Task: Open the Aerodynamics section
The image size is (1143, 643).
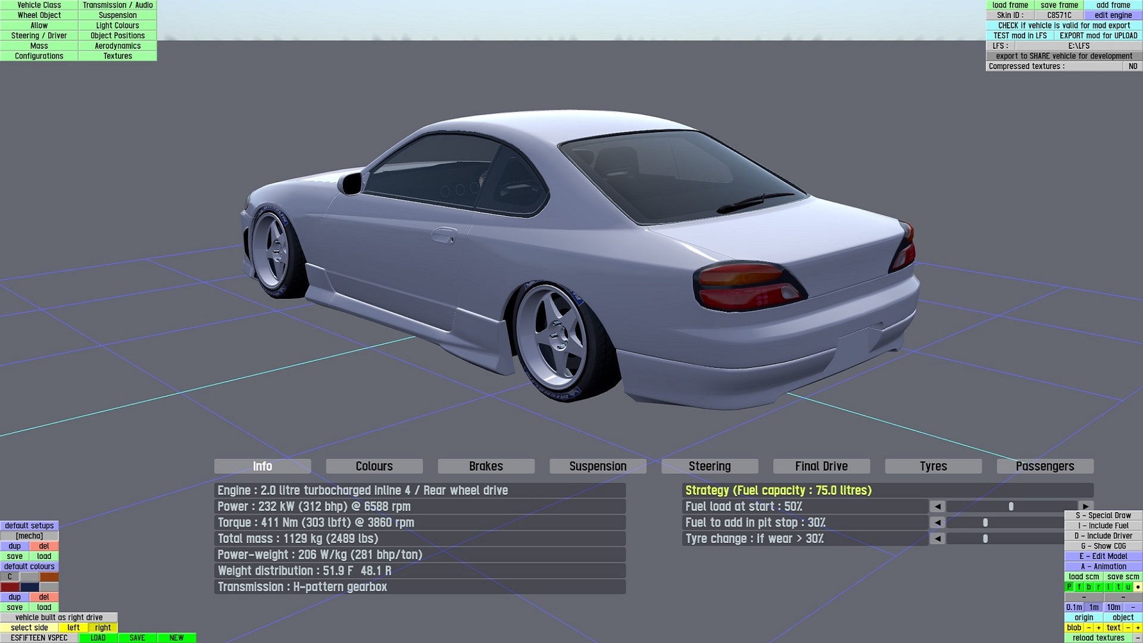Action: [x=117, y=46]
